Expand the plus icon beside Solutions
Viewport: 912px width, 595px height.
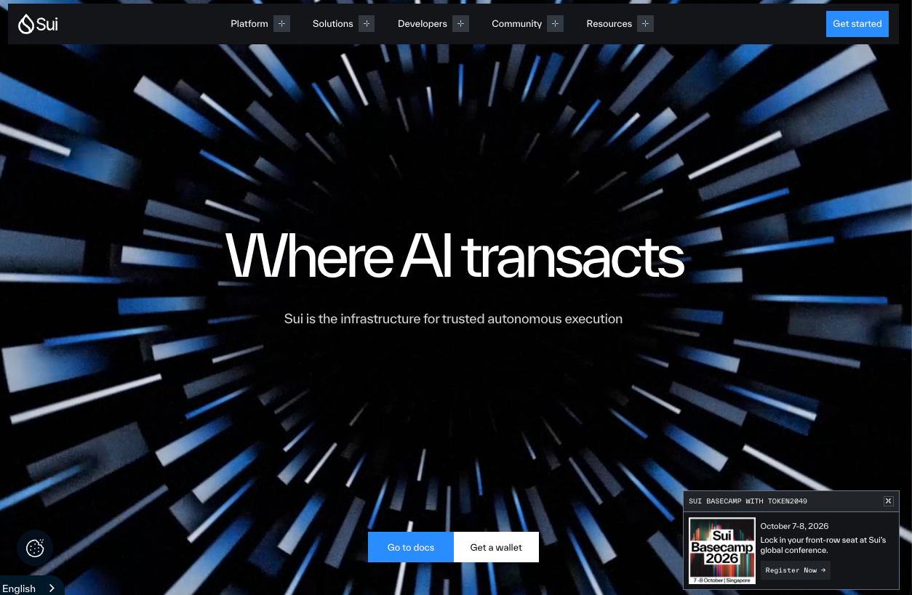[367, 24]
